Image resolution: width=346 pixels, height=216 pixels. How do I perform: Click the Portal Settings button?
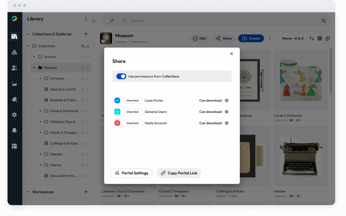coord(131,173)
